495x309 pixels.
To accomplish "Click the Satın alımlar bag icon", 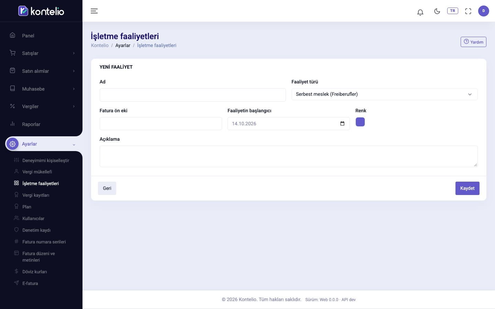I will pyautogui.click(x=12, y=70).
